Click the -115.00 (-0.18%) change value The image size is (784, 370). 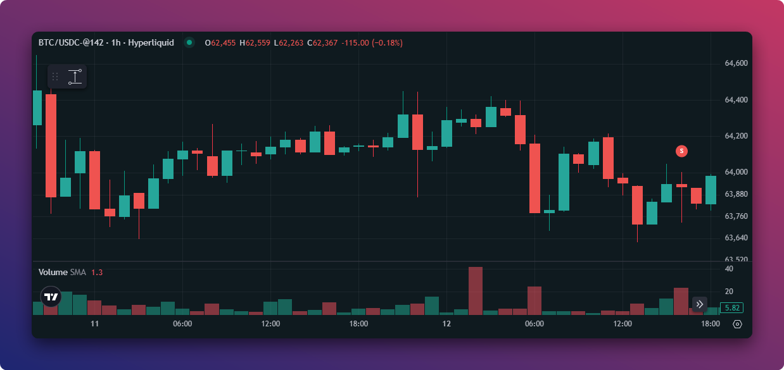click(372, 43)
